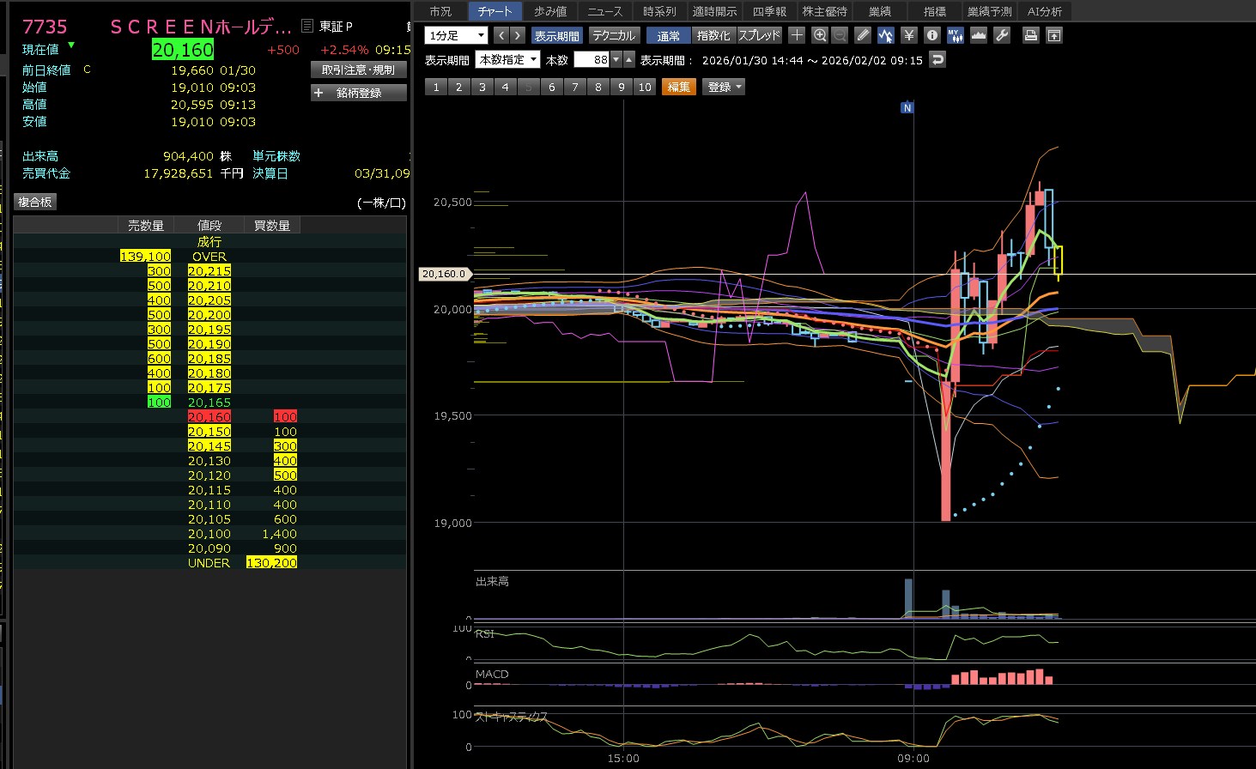Click the 20,160.0 price level marker
The image size is (1256, 769).
(x=445, y=274)
